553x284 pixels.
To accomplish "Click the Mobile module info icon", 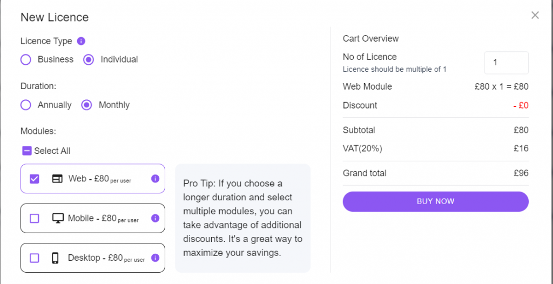I will pos(155,218).
